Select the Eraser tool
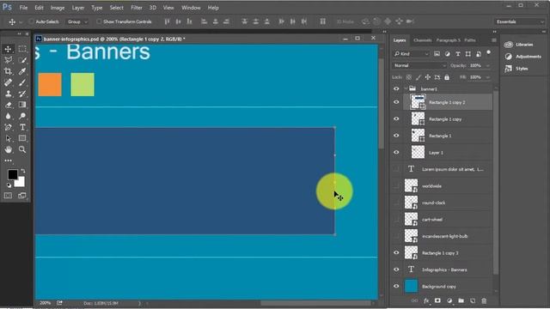The image size is (550, 309). [x=8, y=105]
